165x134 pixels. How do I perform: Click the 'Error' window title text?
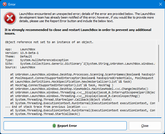click(12, 4)
